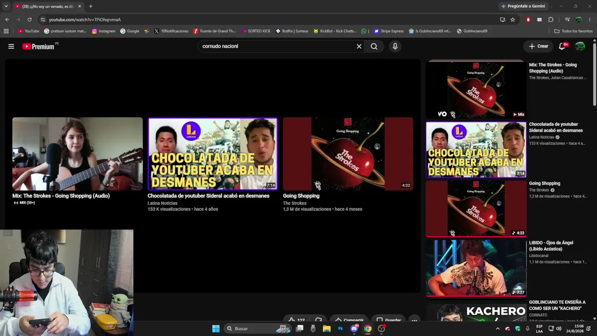Open the tab search dropdown arrow
The height and width of the screenshot is (336, 597).
coord(6,6)
